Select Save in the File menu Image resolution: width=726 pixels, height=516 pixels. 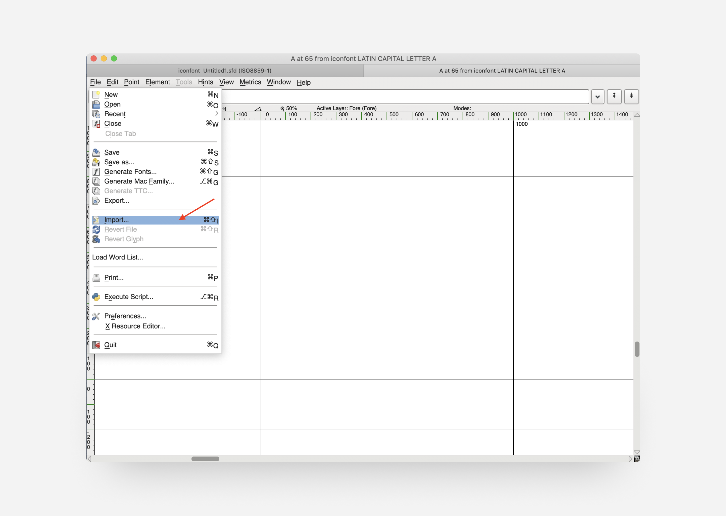pyautogui.click(x=155, y=152)
